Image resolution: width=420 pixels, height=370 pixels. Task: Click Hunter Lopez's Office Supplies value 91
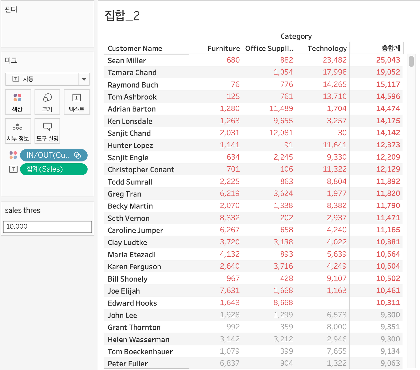coord(289,145)
